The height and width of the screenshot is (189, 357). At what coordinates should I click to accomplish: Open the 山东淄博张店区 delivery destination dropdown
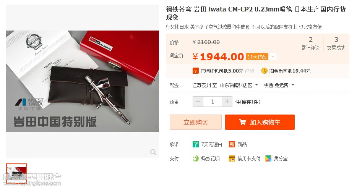click(x=239, y=85)
